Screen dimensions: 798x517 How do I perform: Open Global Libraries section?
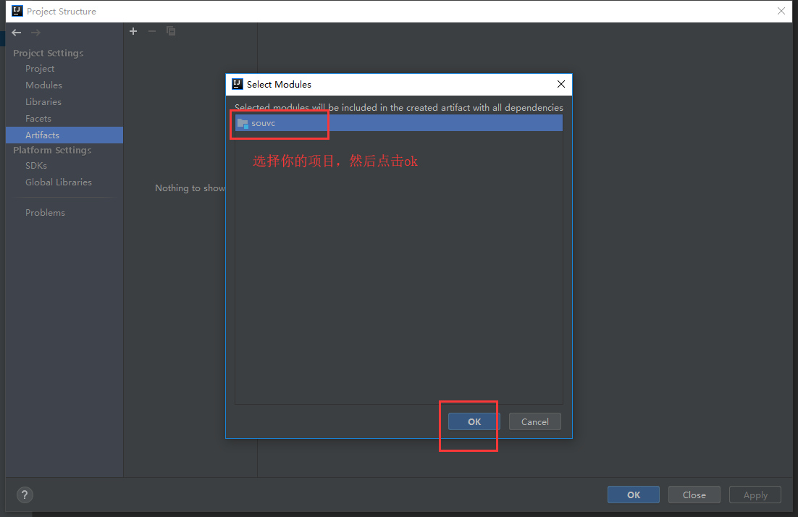(x=59, y=182)
